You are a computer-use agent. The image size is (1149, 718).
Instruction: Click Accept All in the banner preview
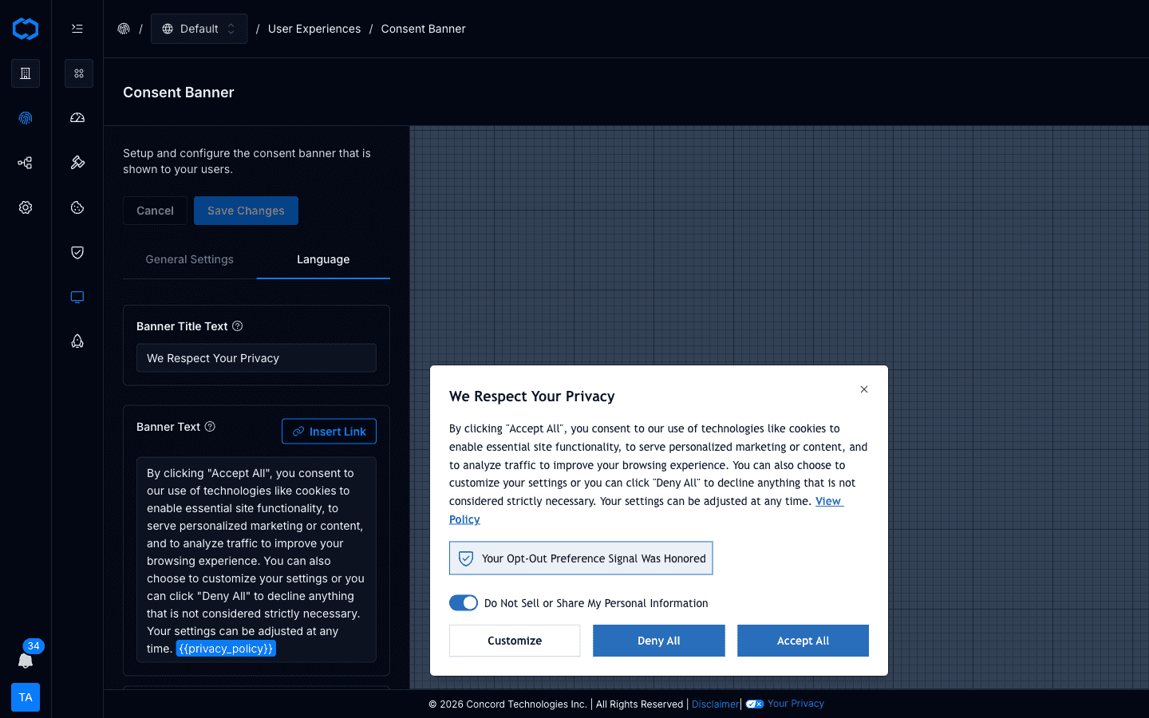click(x=803, y=641)
